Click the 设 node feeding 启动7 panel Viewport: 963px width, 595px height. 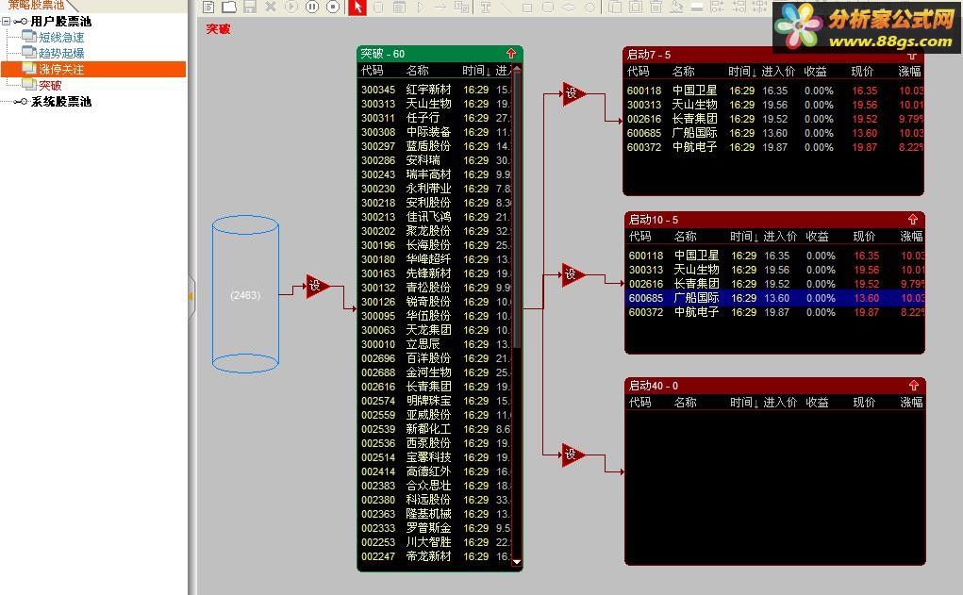573,93
